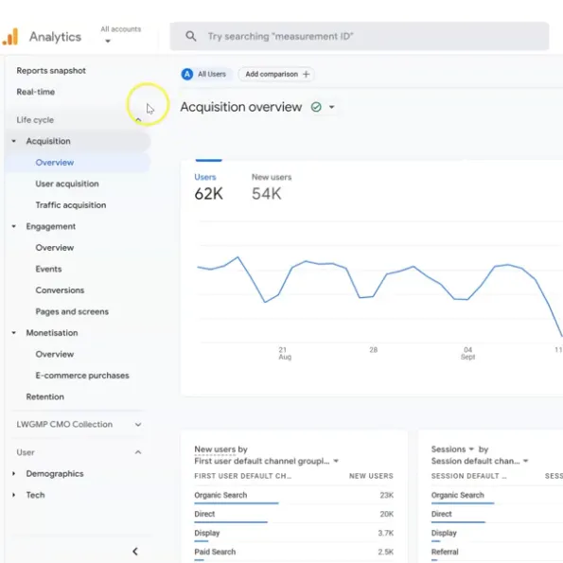Click the plus icon beside Add comparison
This screenshot has width=563, height=563.
(x=306, y=75)
